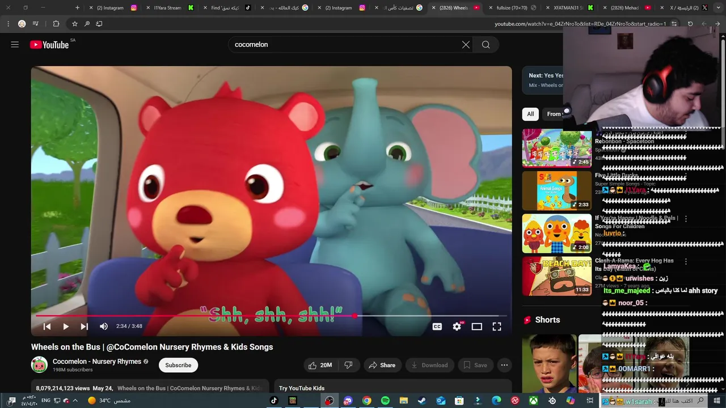Screen dimensions: 726x408
Task: Skip to previous video in player
Action: [x=47, y=326]
